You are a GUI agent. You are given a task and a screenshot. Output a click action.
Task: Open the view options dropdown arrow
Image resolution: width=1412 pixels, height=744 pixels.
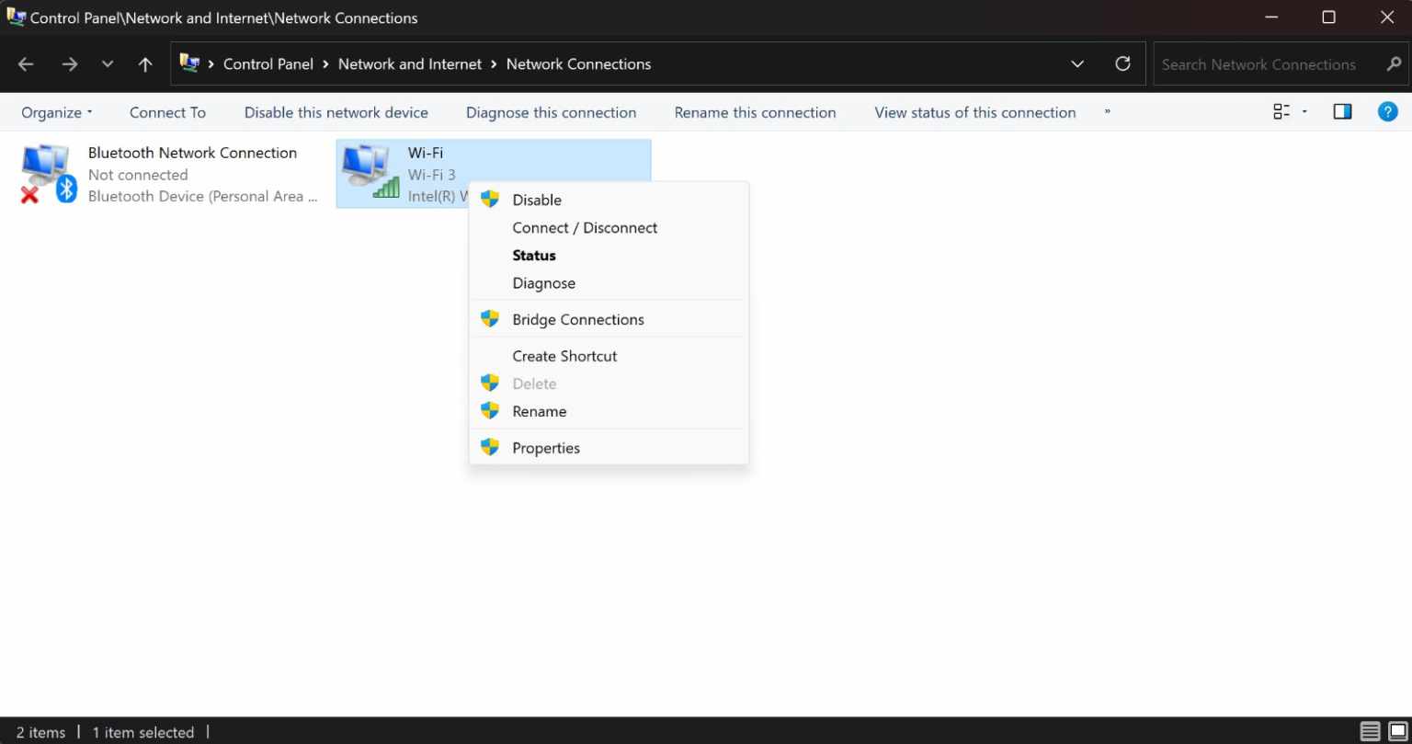pyautogui.click(x=1304, y=112)
